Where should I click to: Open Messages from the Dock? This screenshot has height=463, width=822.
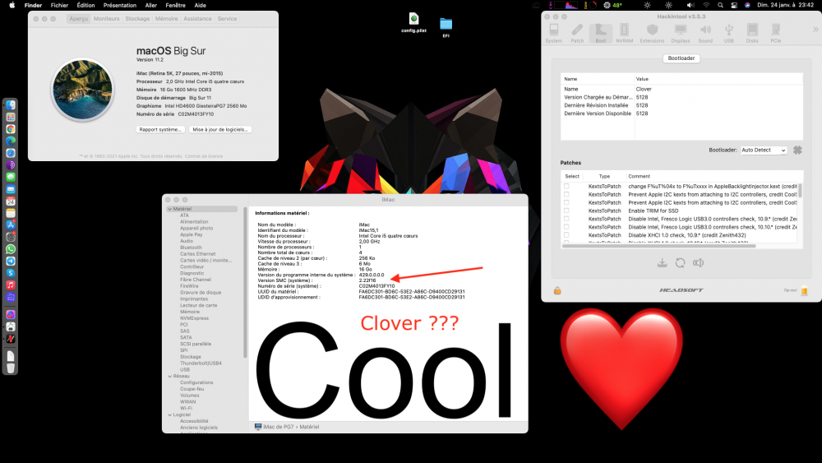(x=11, y=178)
